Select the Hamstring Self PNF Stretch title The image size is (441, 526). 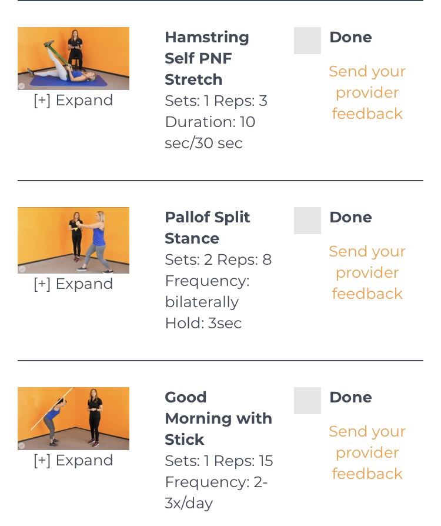(x=206, y=58)
